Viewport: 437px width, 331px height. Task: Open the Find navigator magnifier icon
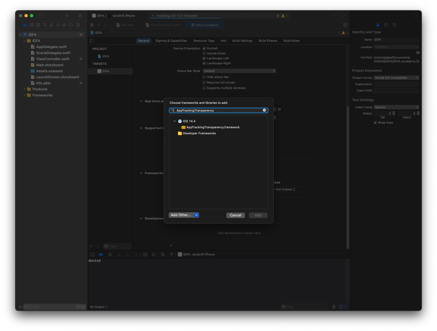(x=45, y=25)
